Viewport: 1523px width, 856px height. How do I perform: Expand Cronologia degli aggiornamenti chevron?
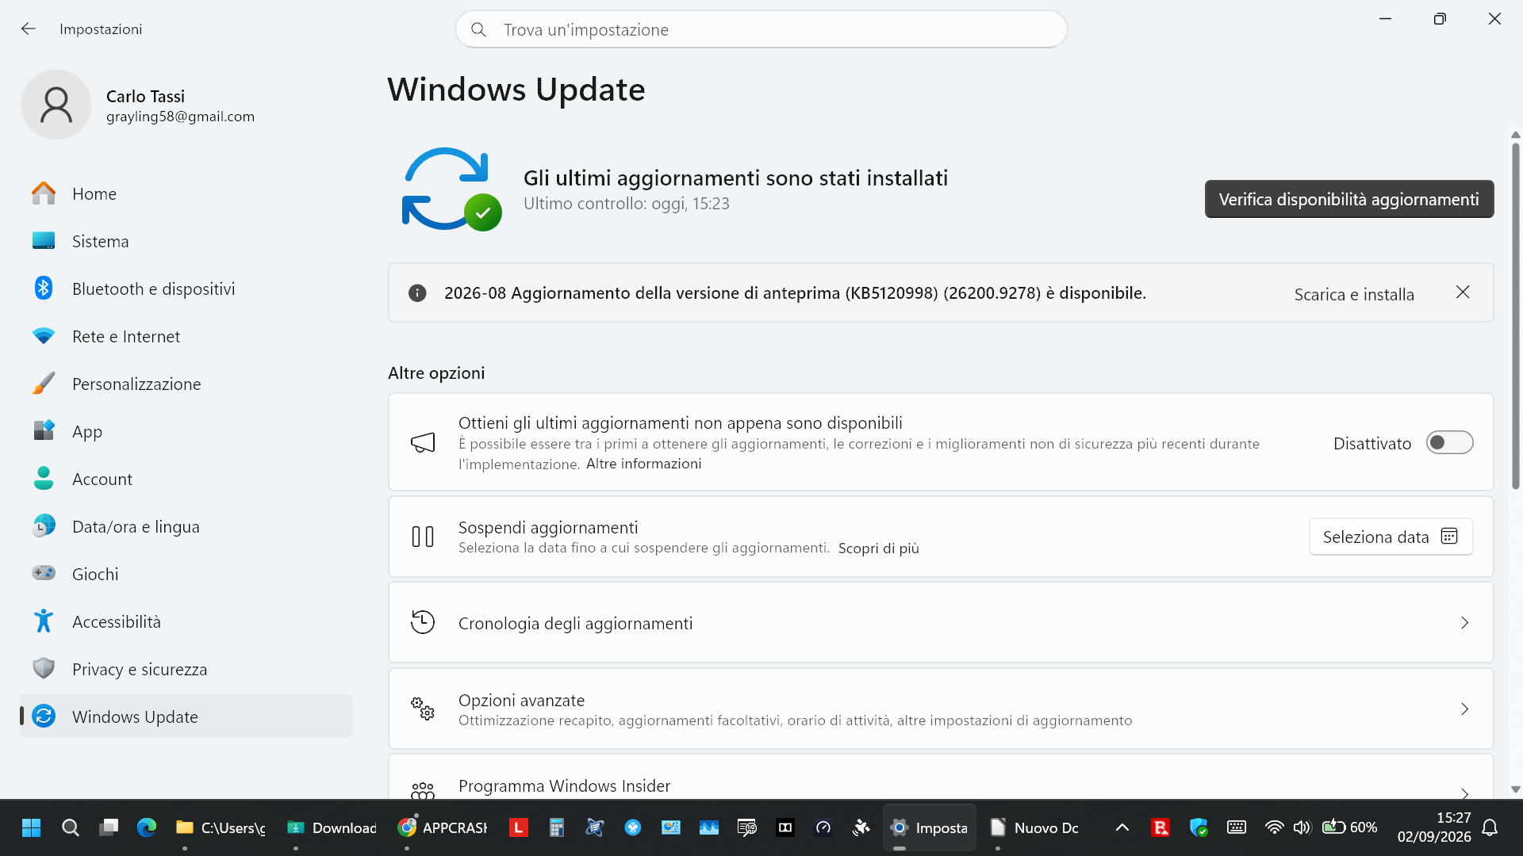1464,623
